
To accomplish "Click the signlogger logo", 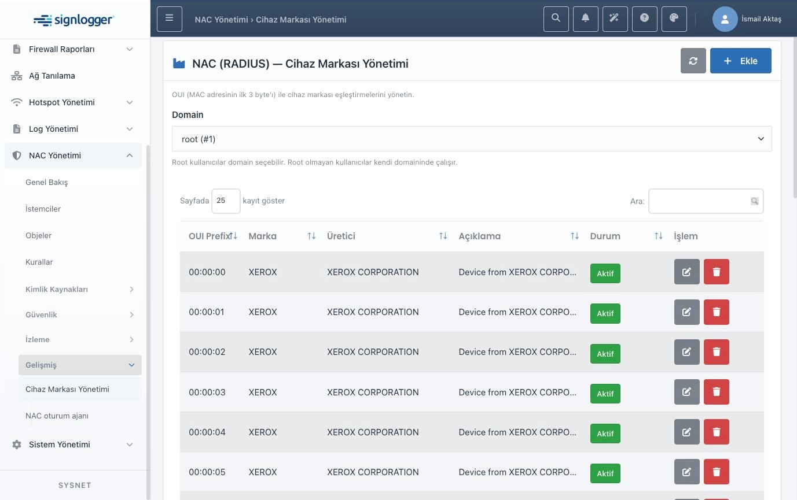I will [x=74, y=20].
